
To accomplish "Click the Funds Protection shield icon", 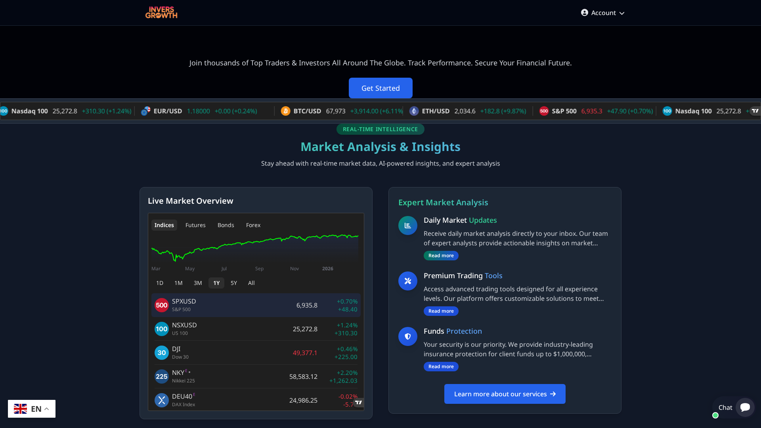I will [x=407, y=336].
